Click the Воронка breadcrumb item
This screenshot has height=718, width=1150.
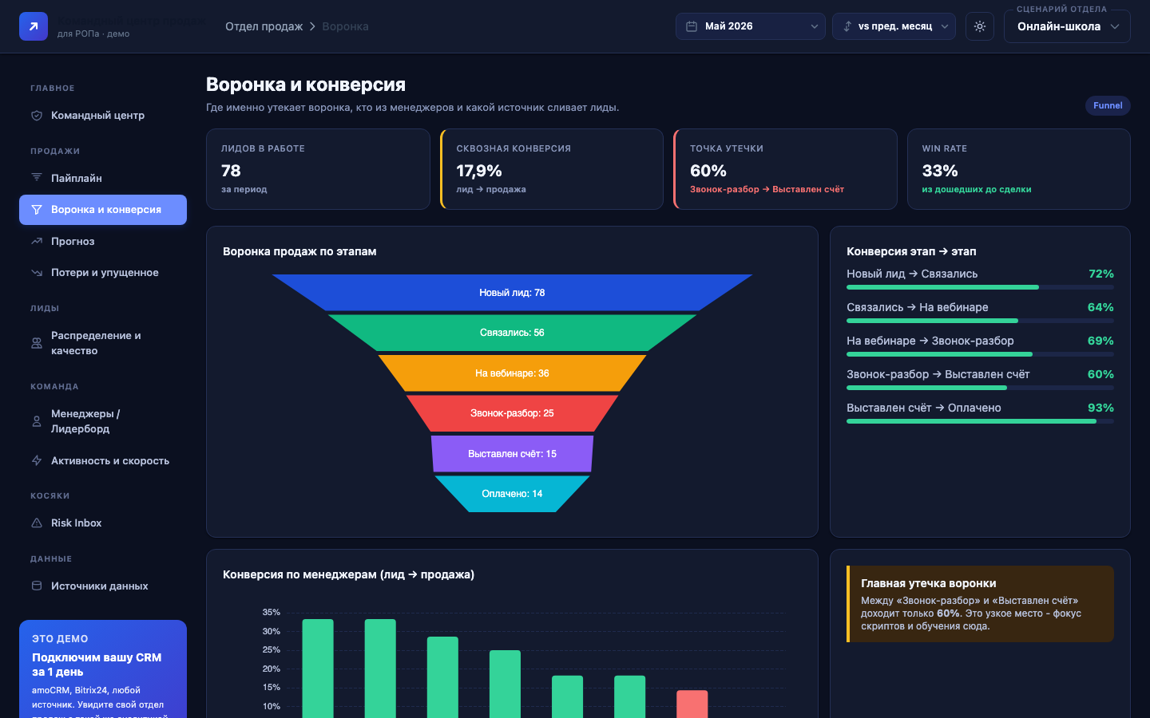click(345, 26)
